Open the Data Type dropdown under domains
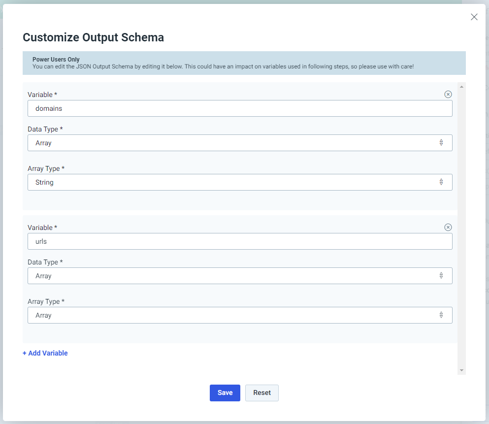 pyautogui.click(x=240, y=143)
